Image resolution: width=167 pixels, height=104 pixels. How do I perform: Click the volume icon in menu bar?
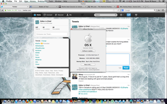coord(124,1)
